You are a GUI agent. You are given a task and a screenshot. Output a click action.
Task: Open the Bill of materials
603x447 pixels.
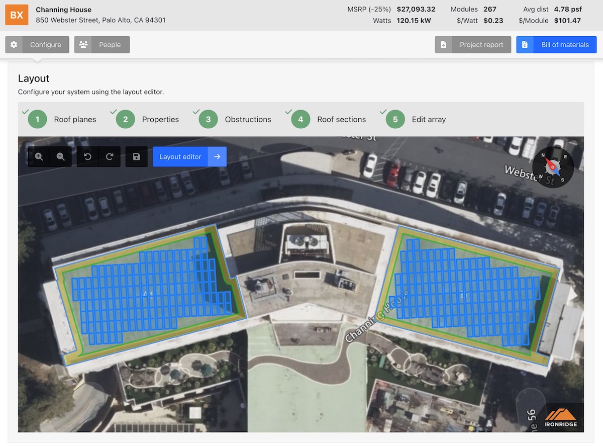pos(556,45)
